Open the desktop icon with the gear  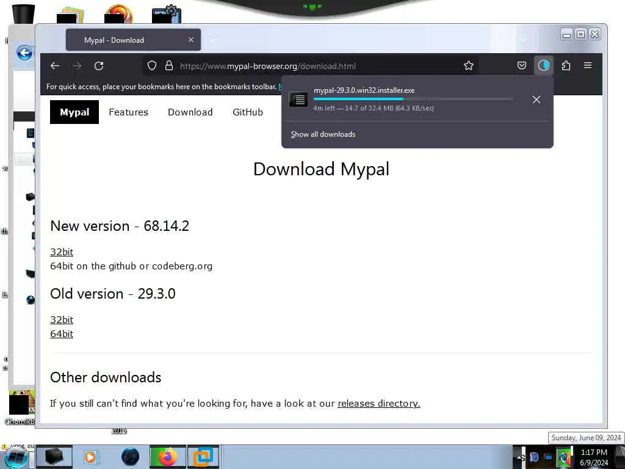coord(167,13)
